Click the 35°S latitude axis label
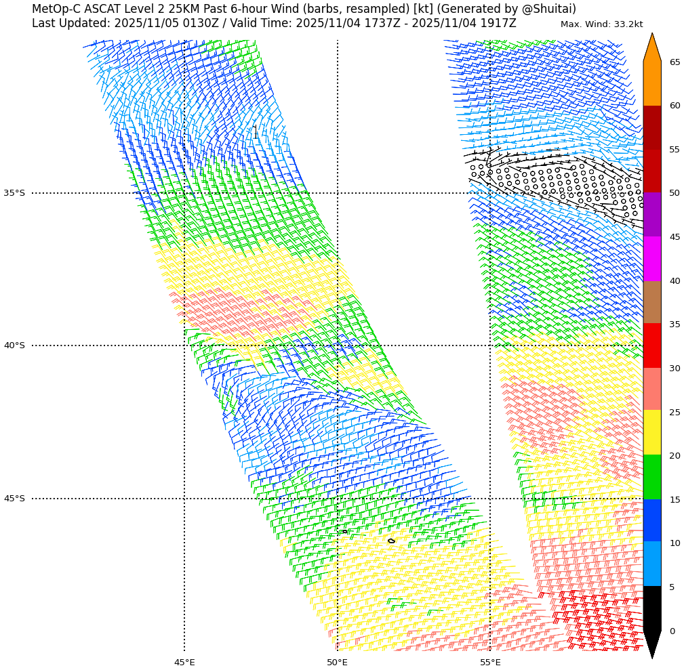This screenshot has height=670, width=684. (x=14, y=193)
